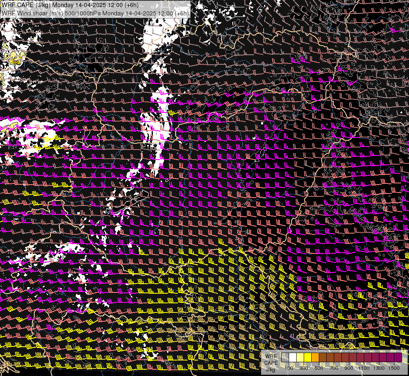
Task: Click the pale yellow CAPE legend swatch
Action: 300,358
